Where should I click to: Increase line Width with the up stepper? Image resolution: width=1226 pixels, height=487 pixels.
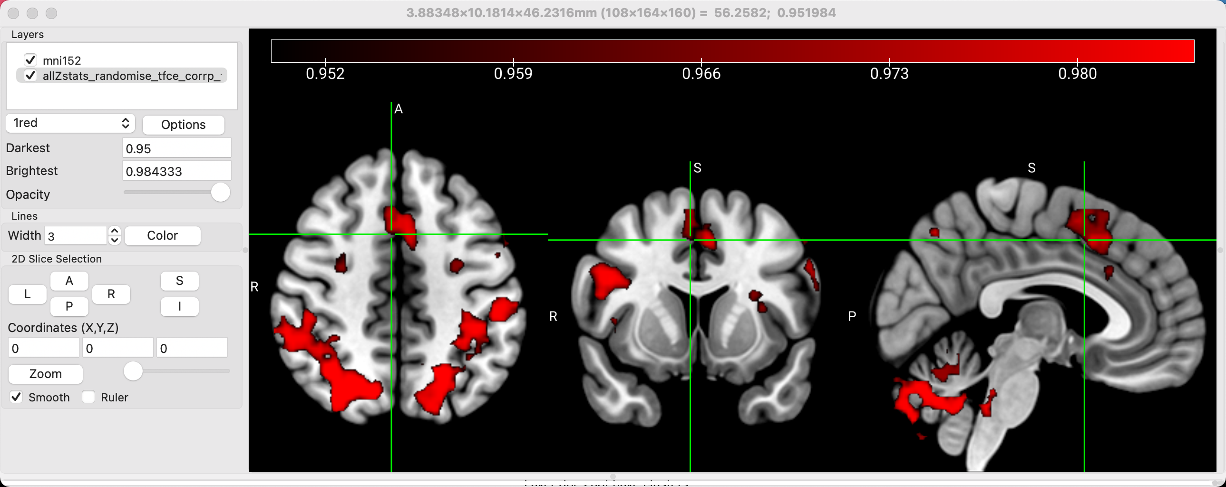[x=115, y=231]
